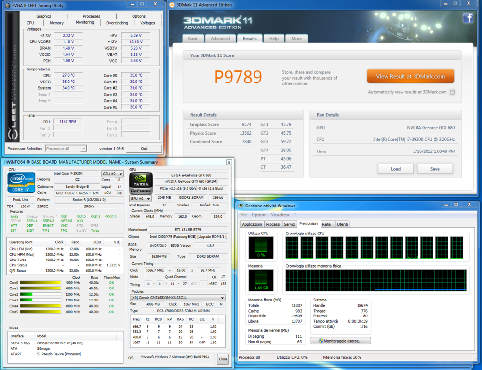Open the More tab in 3DMark

pos(296,39)
